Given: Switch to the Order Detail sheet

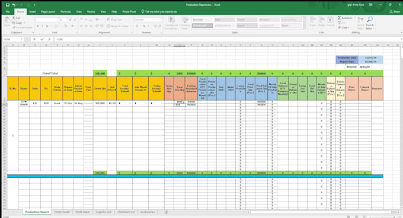Looking at the screenshot, I should pos(62,212).
